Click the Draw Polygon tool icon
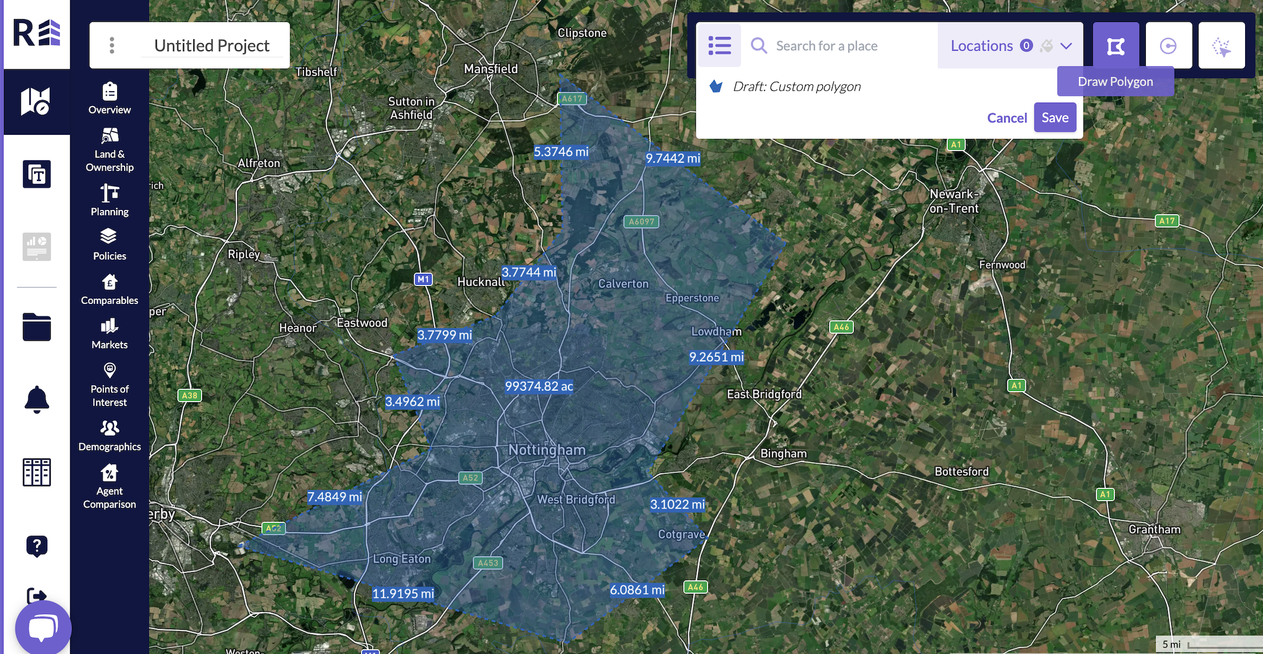 pyautogui.click(x=1115, y=46)
